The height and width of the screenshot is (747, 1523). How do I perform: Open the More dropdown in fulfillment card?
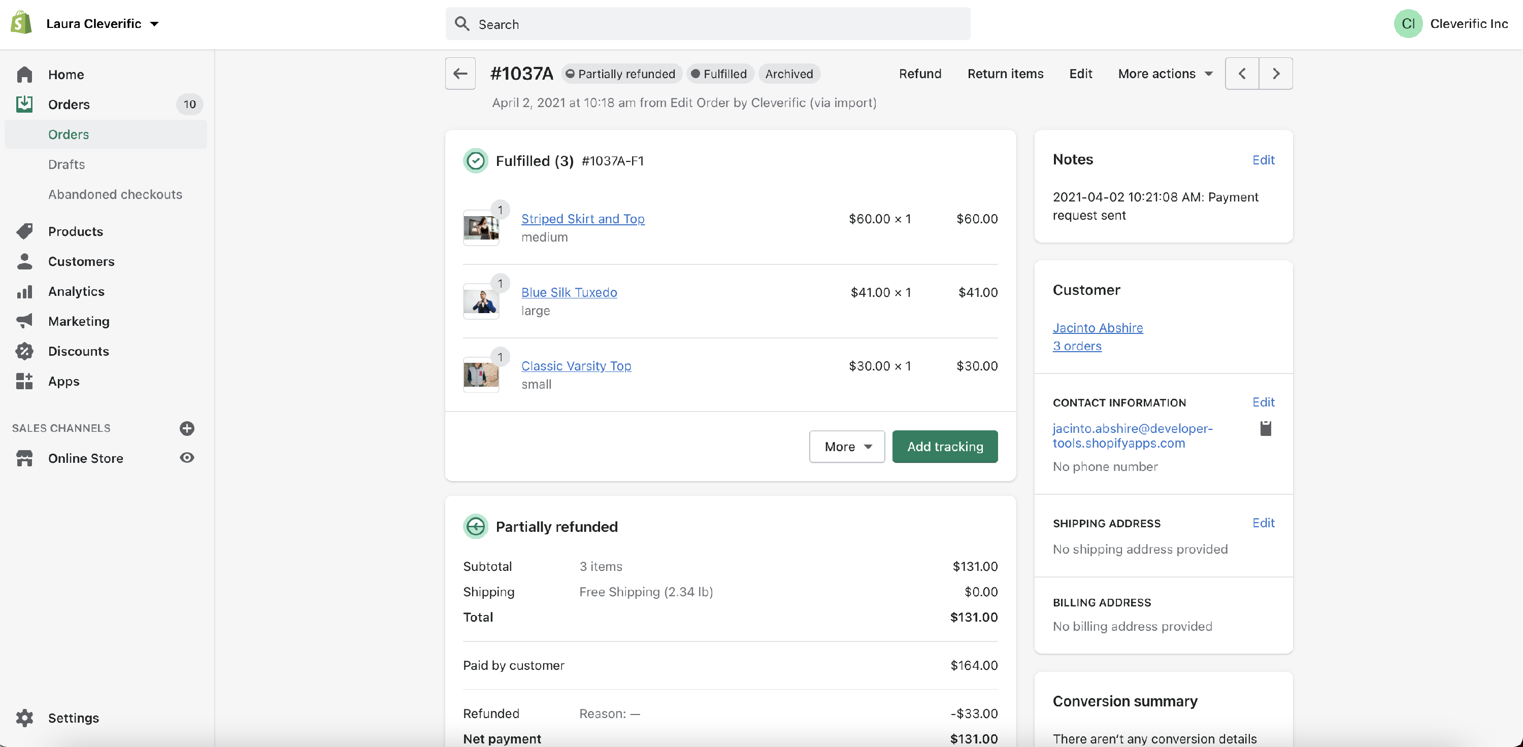[x=847, y=446]
